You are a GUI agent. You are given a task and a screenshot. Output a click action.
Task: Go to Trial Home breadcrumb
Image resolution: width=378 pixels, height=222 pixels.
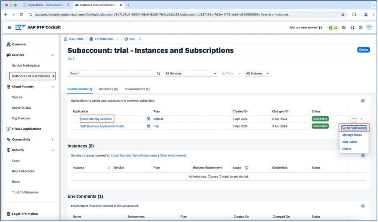coord(76,39)
